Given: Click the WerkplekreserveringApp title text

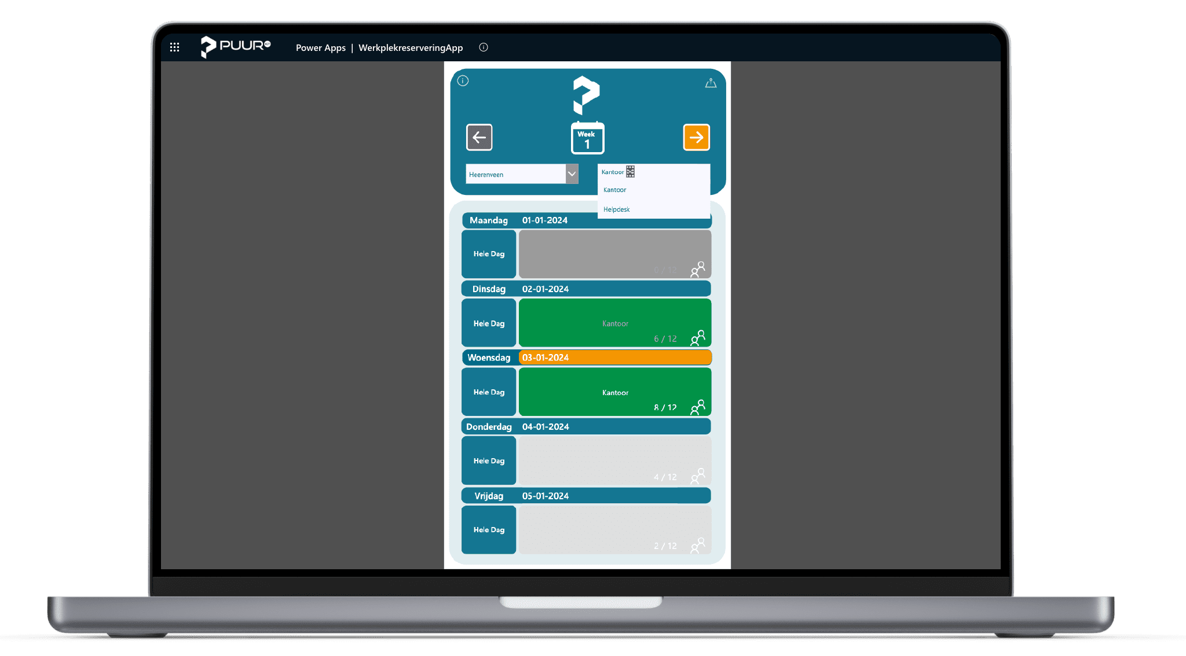Looking at the screenshot, I should (x=411, y=48).
